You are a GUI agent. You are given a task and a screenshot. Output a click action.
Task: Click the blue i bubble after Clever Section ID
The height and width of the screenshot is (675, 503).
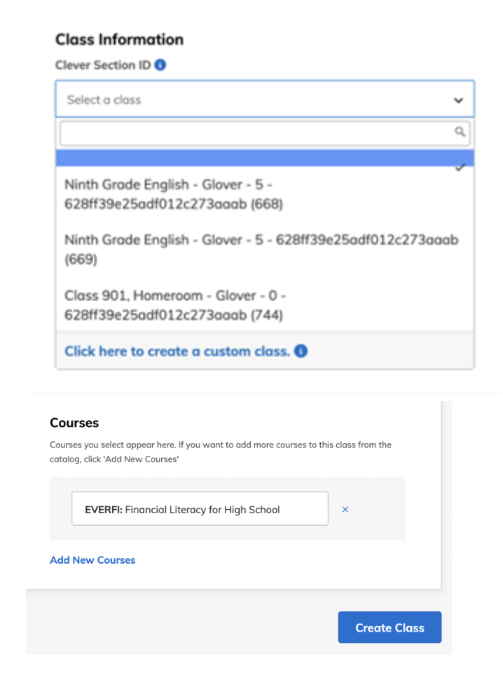click(162, 64)
